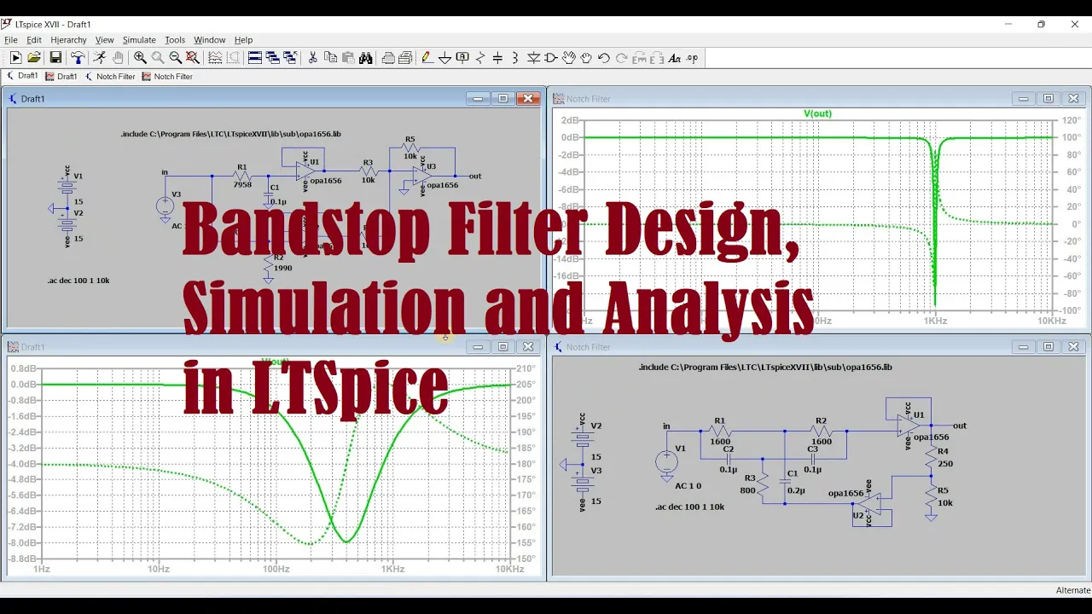This screenshot has height=614, width=1092.
Task: Maximize the Notch Filter plot window
Action: pyautogui.click(x=1048, y=99)
